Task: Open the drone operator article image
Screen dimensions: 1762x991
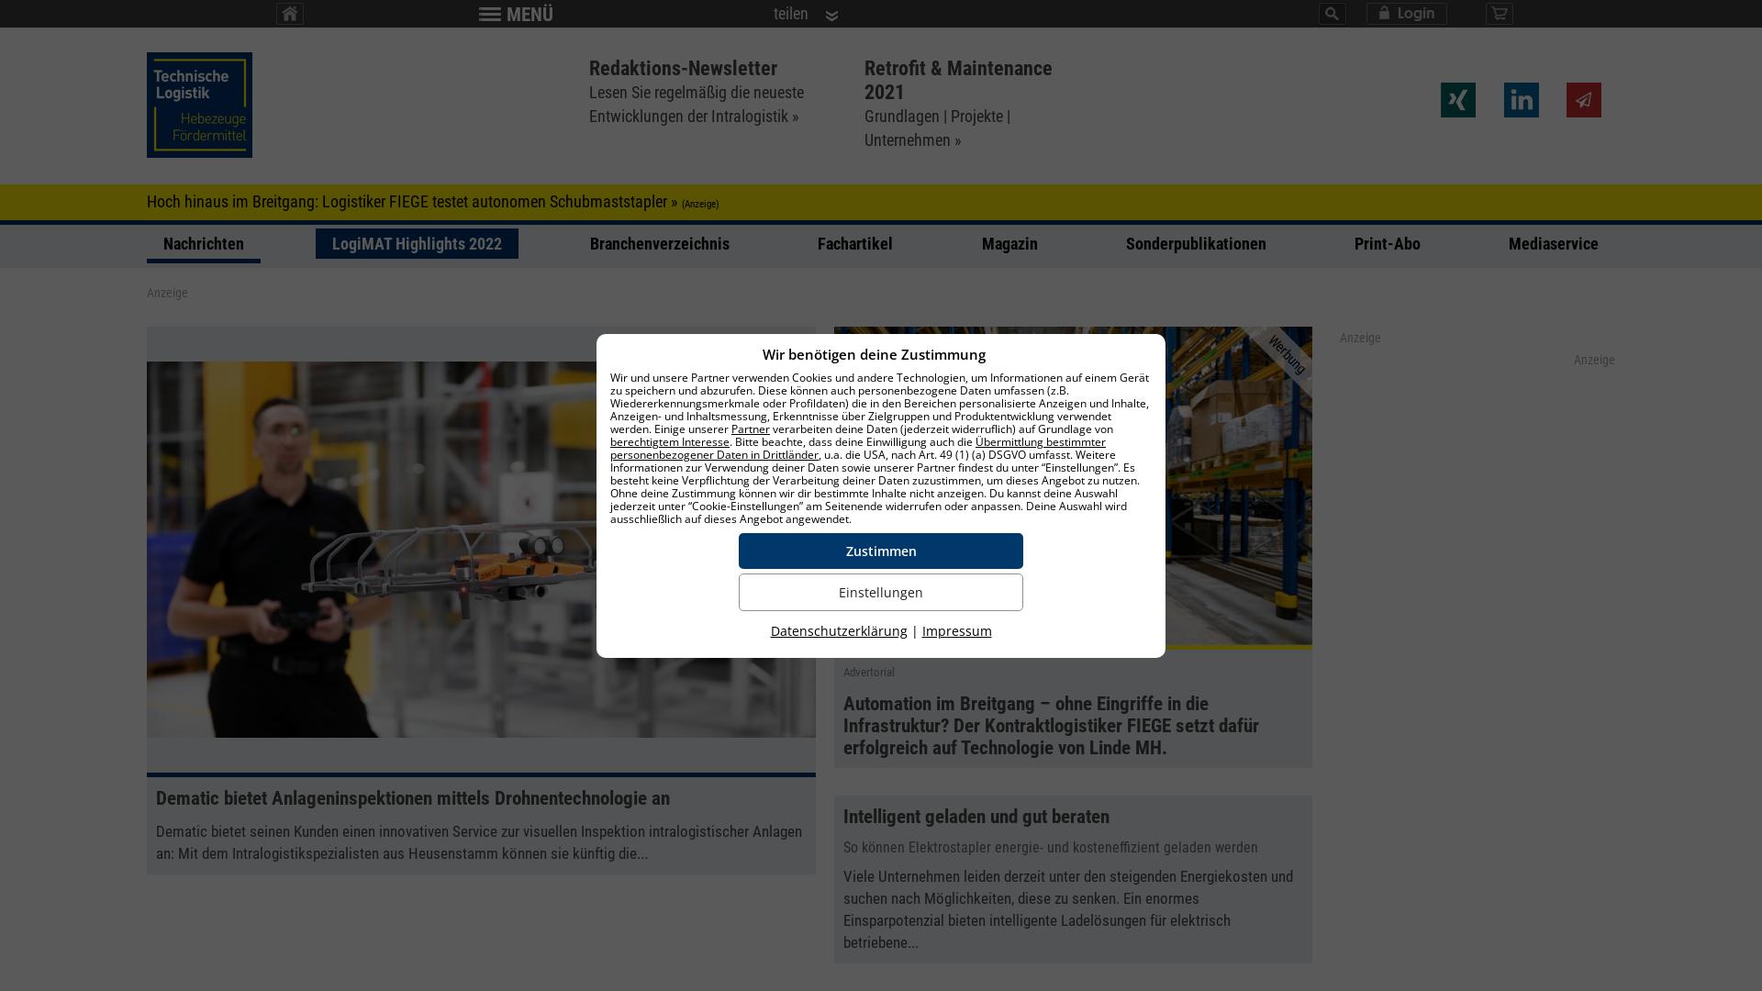Action: (x=481, y=550)
